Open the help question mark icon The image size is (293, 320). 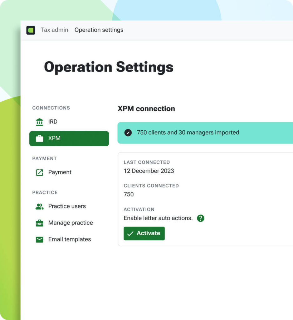click(x=201, y=218)
